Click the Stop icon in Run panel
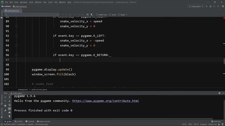The image size is (225, 126). tap(5, 101)
